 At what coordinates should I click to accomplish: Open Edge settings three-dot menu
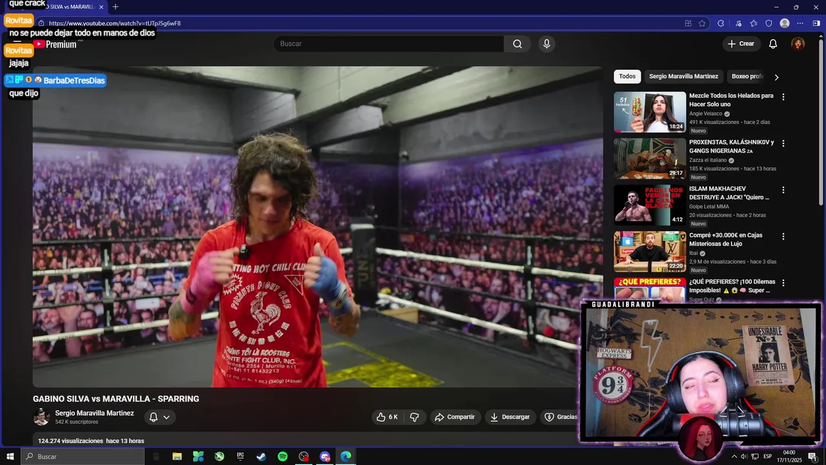(801, 23)
